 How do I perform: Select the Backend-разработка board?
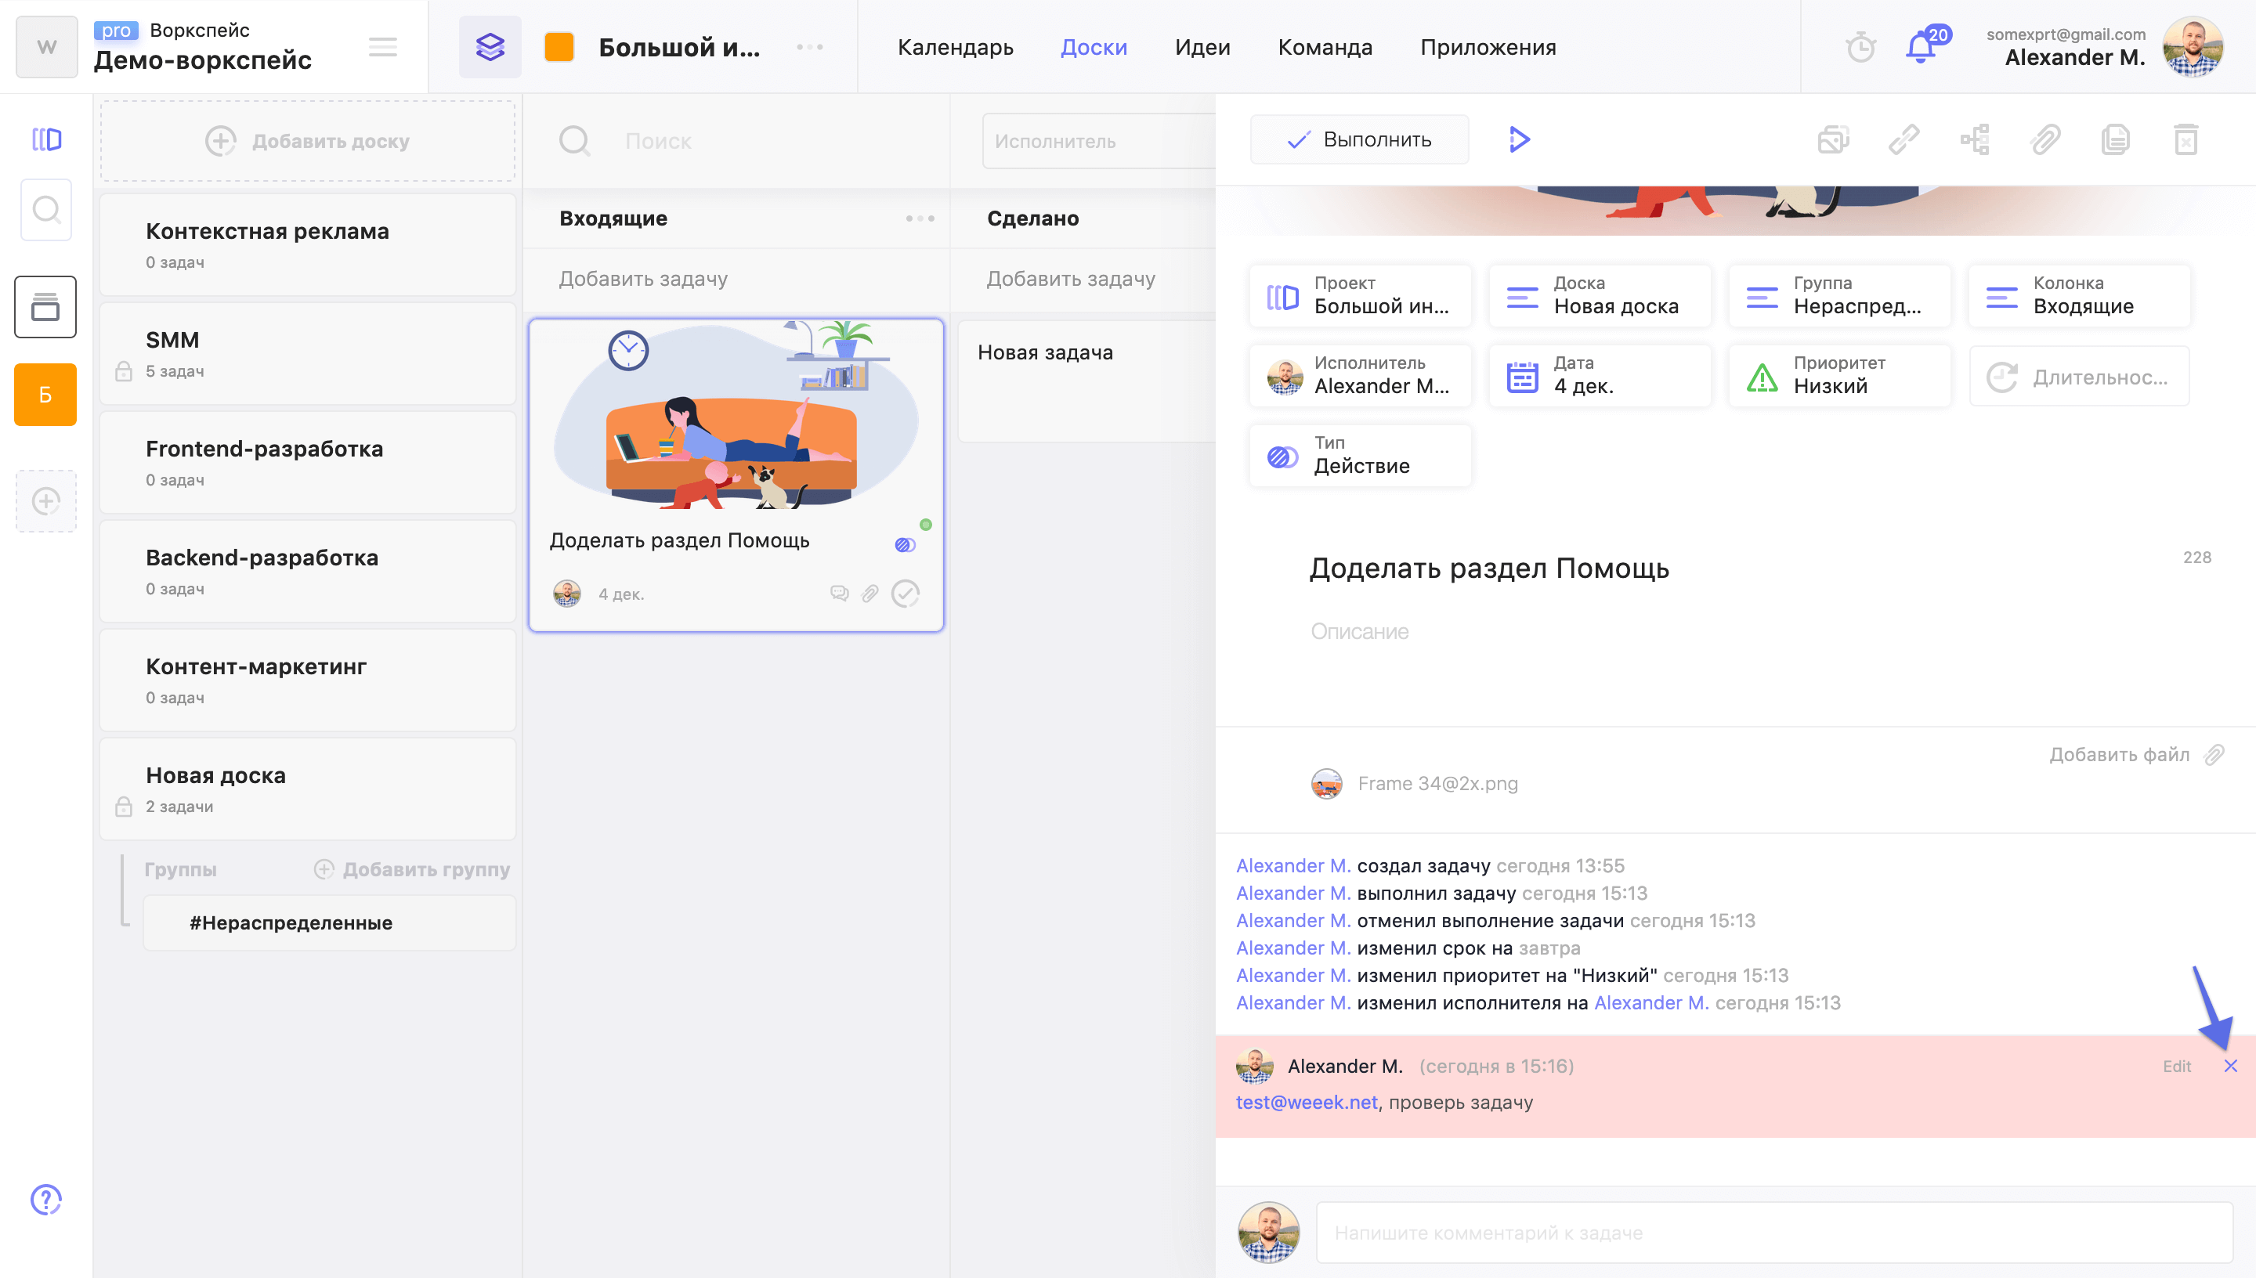click(308, 572)
